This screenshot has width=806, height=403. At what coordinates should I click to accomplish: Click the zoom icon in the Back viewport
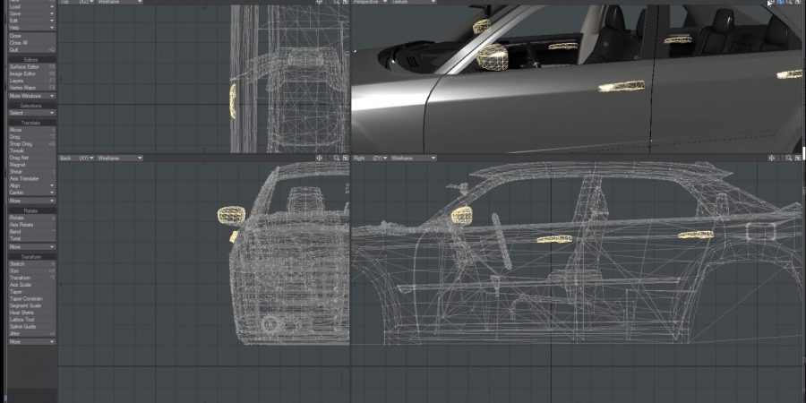click(337, 158)
